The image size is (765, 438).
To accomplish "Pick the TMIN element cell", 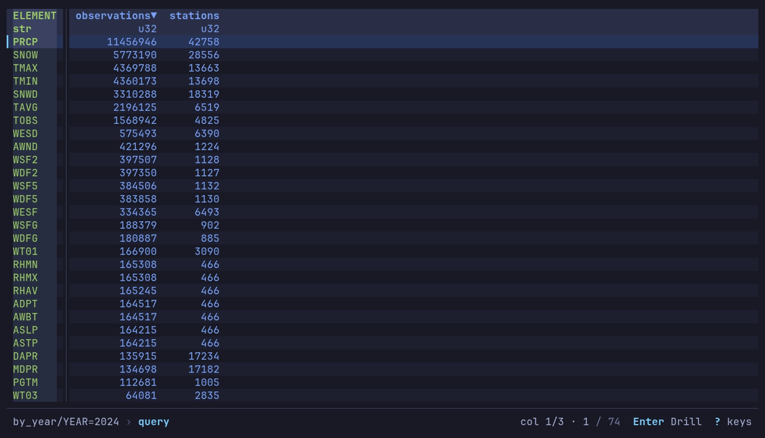I will [26, 81].
